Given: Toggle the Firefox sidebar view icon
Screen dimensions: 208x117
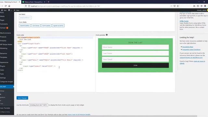Looking at the screenshot, I should tap(198, 6).
